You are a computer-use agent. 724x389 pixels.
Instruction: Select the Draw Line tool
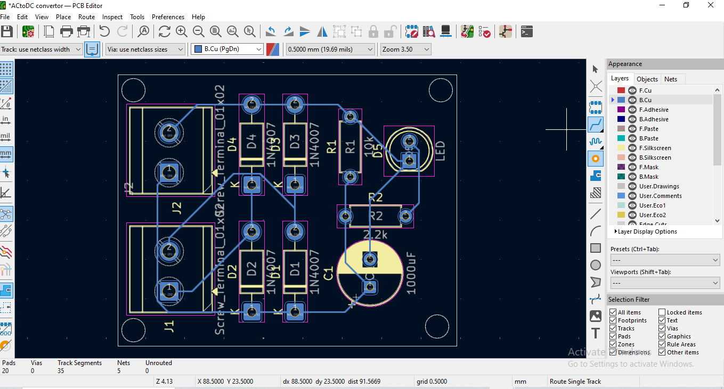(x=596, y=214)
